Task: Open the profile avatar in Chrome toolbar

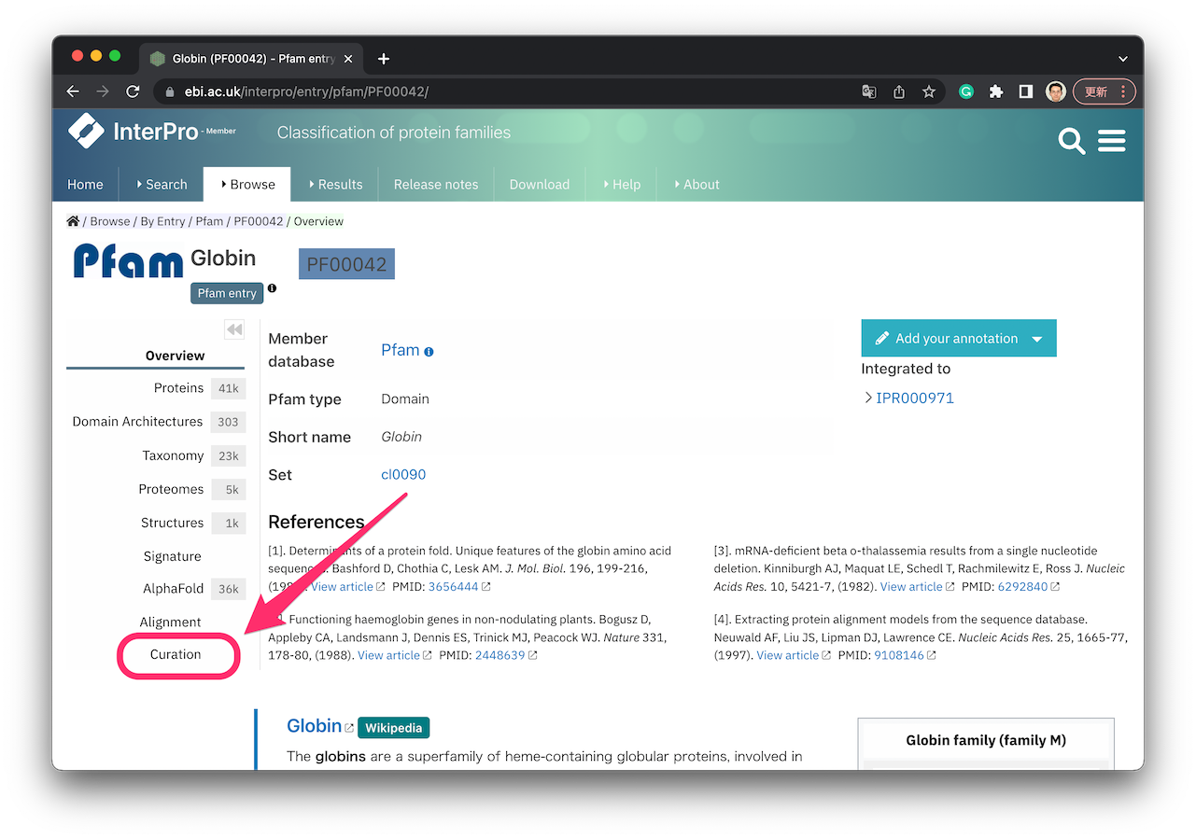Action: [1056, 91]
